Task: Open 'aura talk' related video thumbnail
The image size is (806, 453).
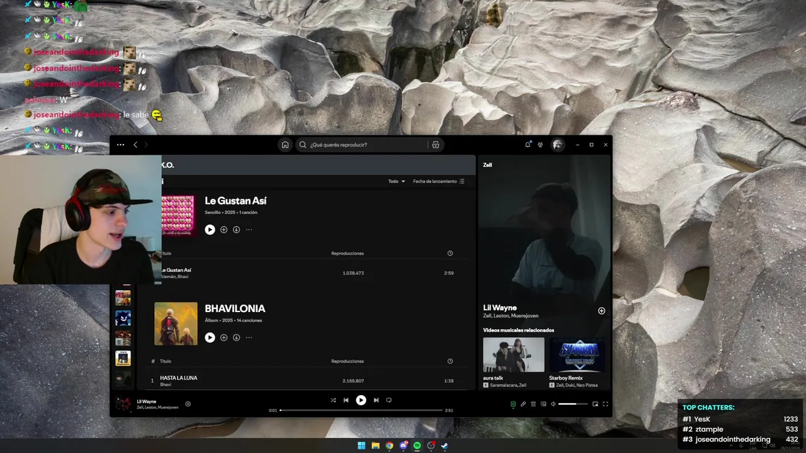Action: (x=514, y=355)
